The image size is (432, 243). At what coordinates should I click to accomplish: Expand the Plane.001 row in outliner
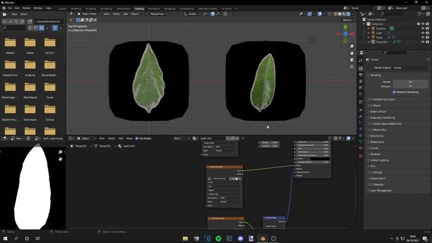coord(369,42)
